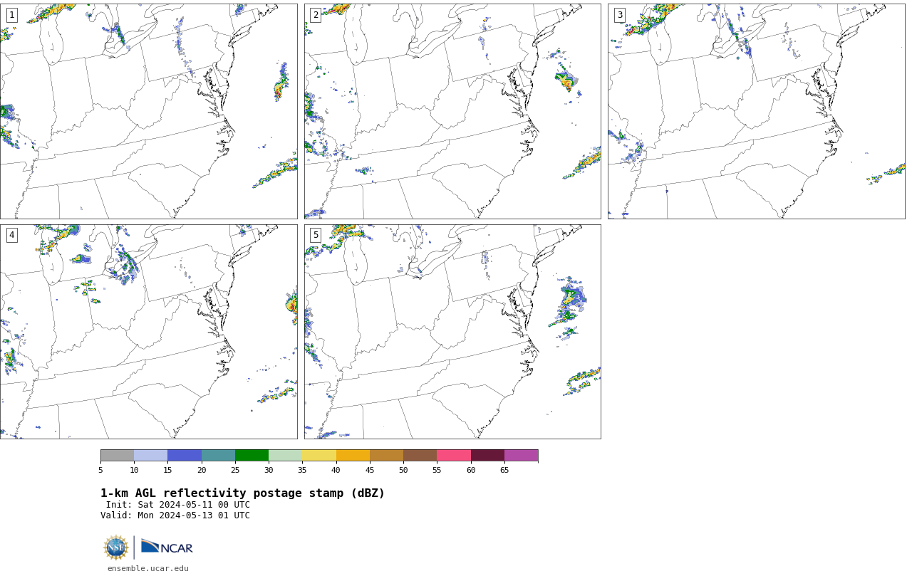Click the NSF logo icon
This screenshot has height=576, width=912.
point(116,548)
